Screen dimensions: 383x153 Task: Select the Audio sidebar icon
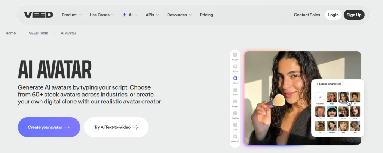pyautogui.click(x=235, y=90)
